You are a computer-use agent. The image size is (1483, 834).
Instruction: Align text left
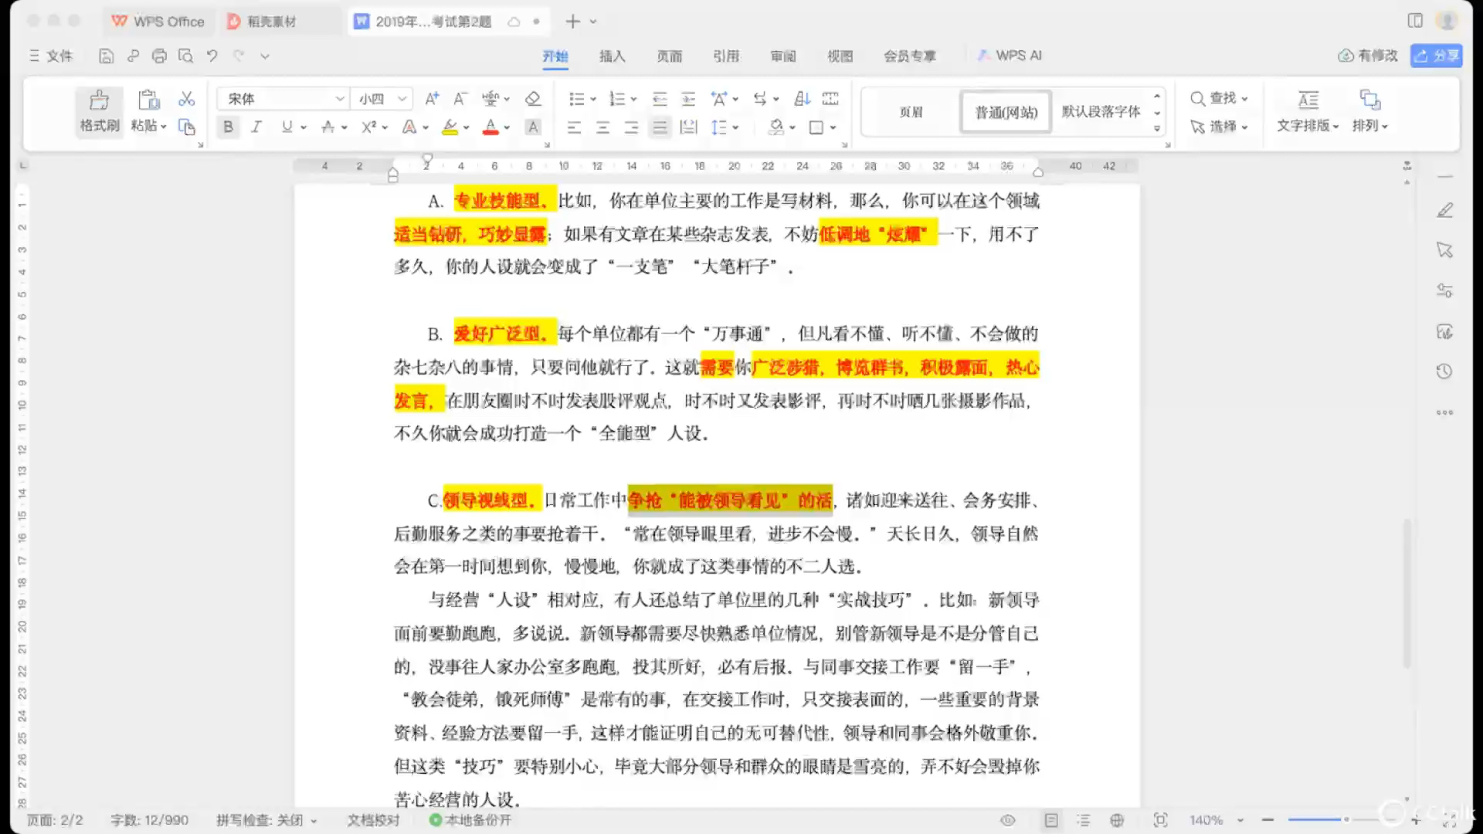574,127
